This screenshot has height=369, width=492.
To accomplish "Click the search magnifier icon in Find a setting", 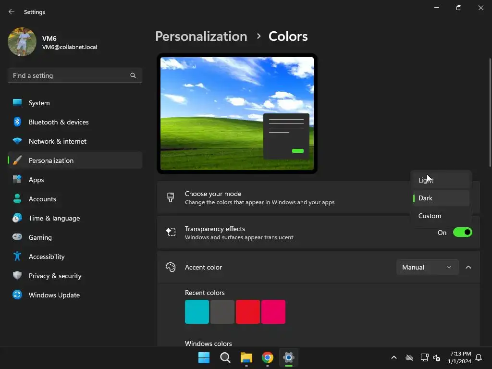I will point(133,75).
